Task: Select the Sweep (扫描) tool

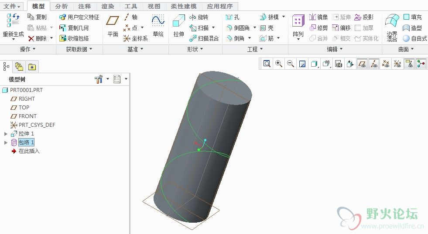Action: click(199, 28)
